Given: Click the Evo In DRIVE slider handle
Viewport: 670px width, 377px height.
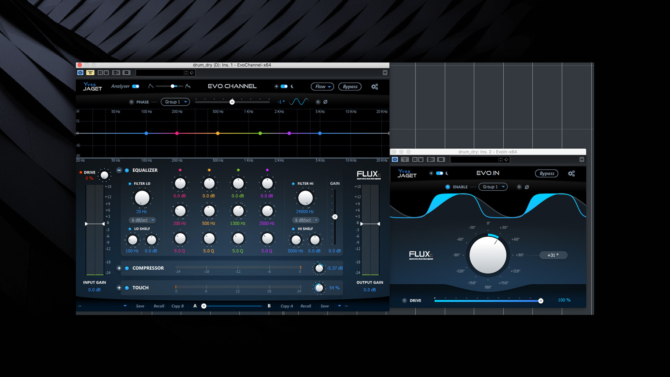Looking at the screenshot, I should 541,301.
